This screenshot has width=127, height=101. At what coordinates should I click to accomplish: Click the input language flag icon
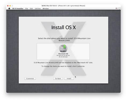(x=117, y=9)
